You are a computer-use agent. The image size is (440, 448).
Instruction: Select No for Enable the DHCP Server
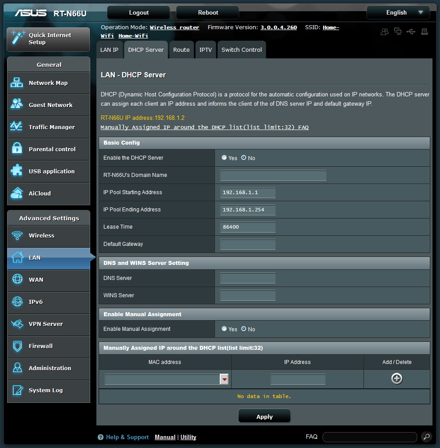(x=244, y=158)
